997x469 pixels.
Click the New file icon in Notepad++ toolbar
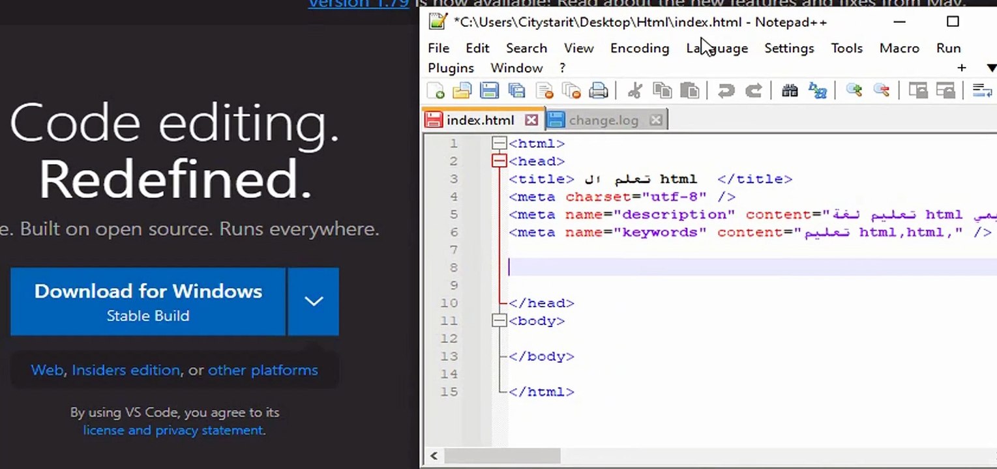pyautogui.click(x=436, y=91)
